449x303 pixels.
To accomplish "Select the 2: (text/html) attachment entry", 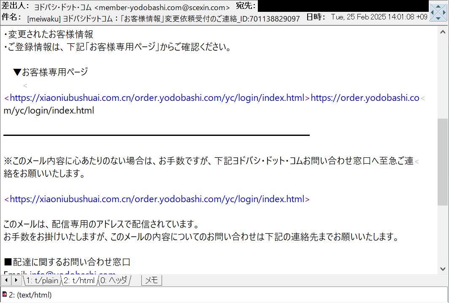I will (x=30, y=295).
